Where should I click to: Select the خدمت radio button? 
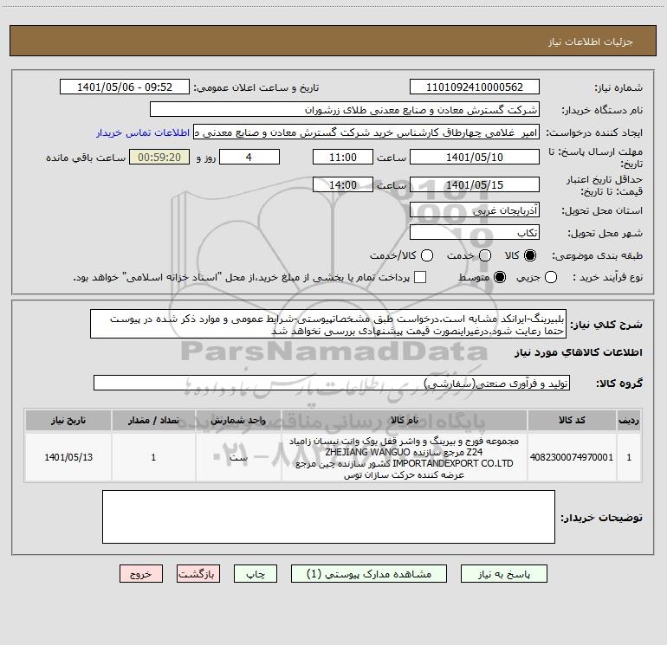485,255
